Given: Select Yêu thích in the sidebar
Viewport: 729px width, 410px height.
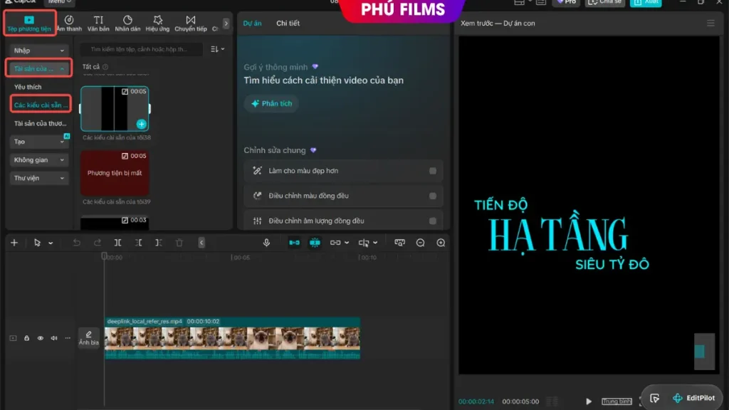Looking at the screenshot, I should pyautogui.click(x=28, y=87).
